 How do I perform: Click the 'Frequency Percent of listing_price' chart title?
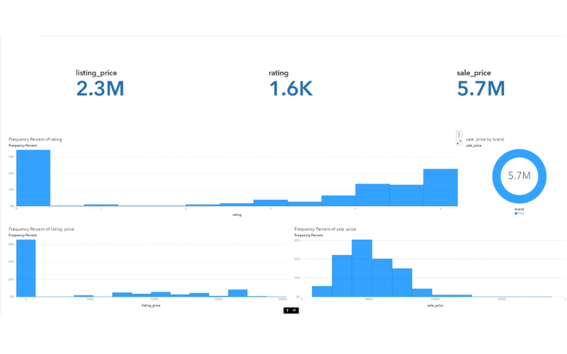[x=41, y=229]
